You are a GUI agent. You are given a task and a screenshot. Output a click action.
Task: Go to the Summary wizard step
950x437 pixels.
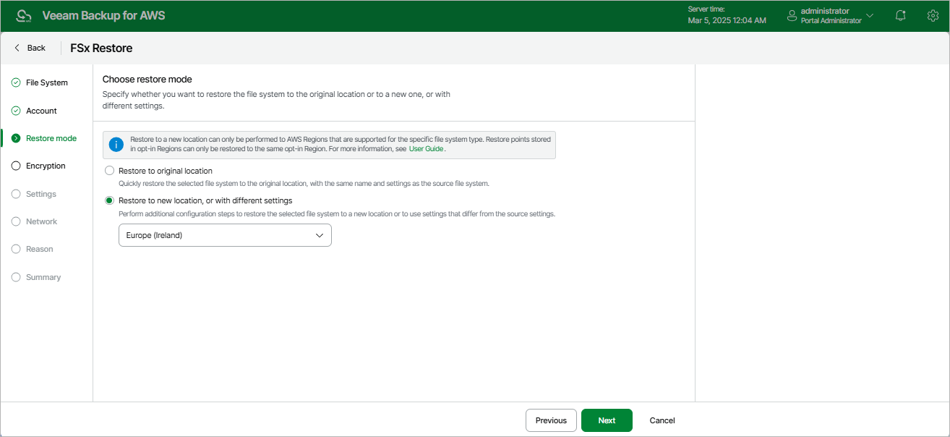pyautogui.click(x=43, y=277)
